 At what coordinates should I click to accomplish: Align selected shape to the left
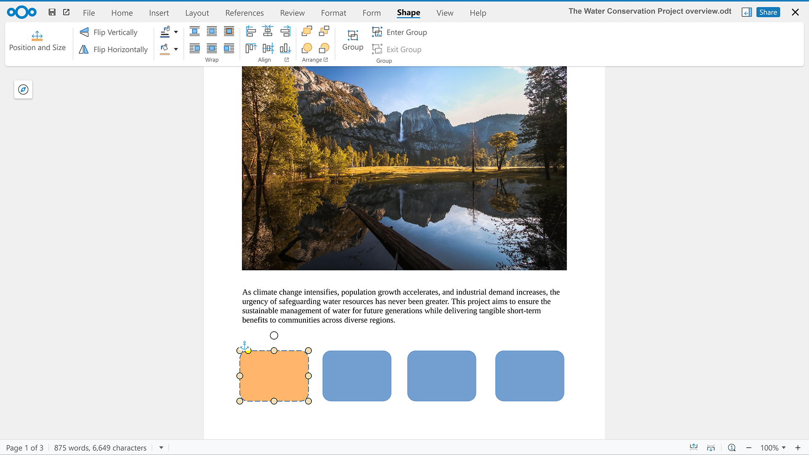[x=251, y=31]
